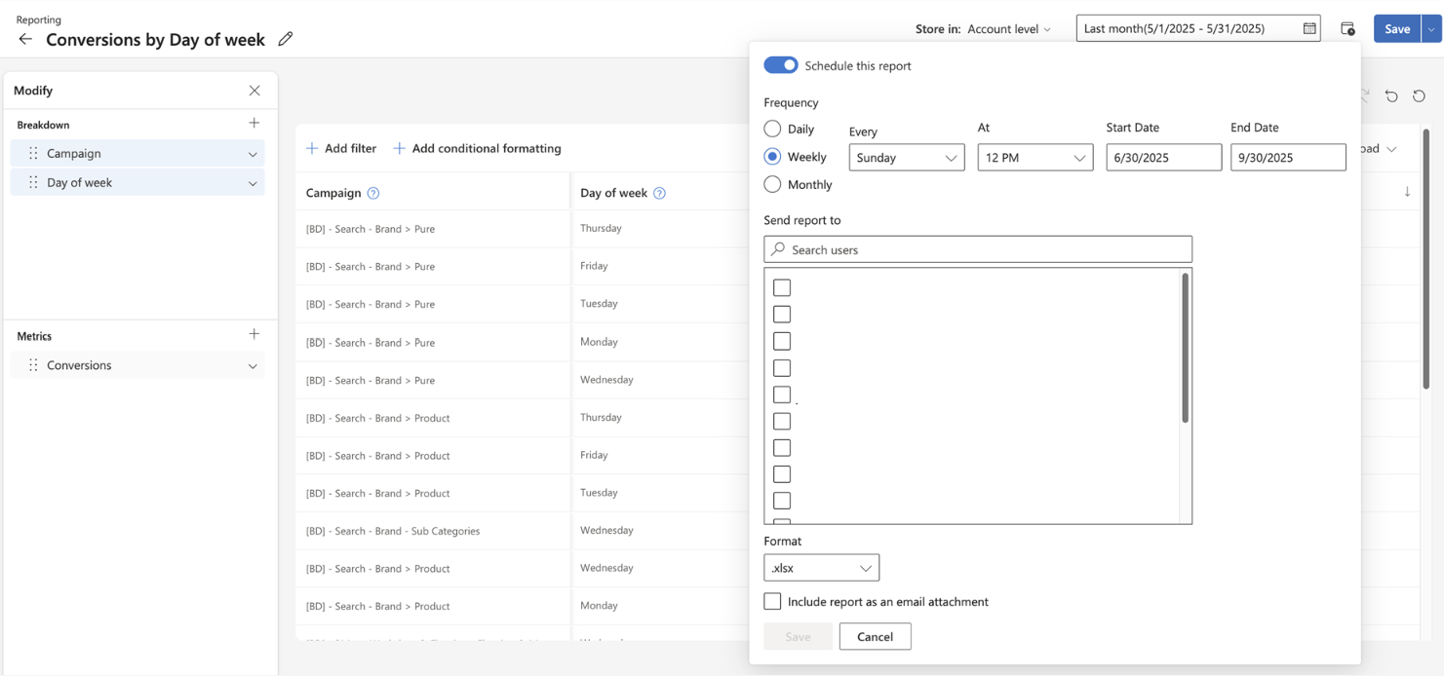
Task: Edit report title with the pencil icon
Action: pos(285,39)
